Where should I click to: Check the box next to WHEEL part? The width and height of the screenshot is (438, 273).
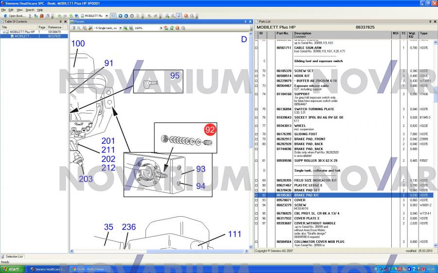tap(256, 126)
